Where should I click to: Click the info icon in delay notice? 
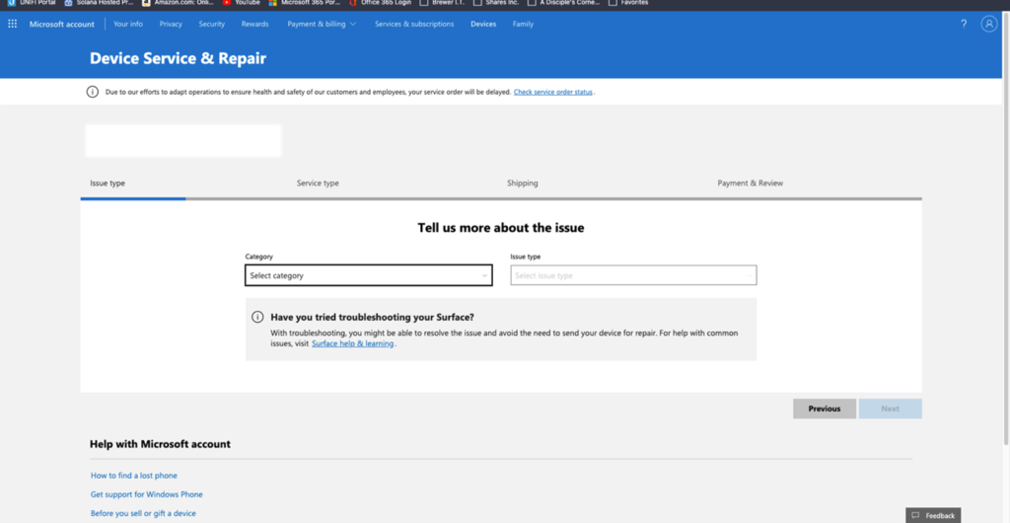tap(93, 92)
